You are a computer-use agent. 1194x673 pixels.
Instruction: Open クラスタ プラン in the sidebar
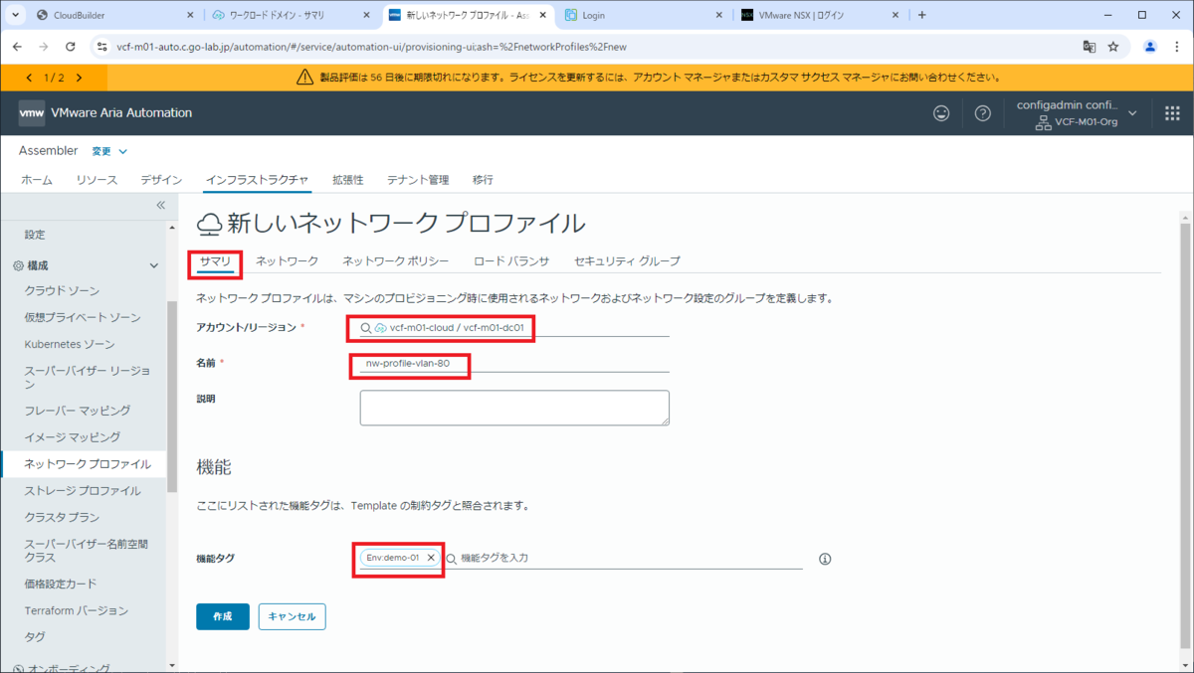pyautogui.click(x=62, y=517)
